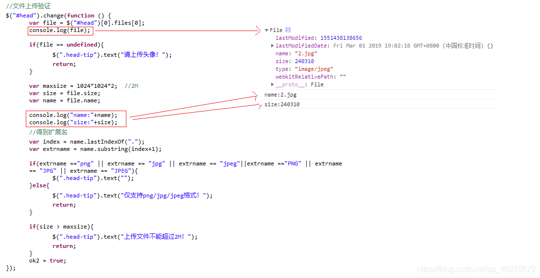Click the if(size > maxsize){ line
Screen dimensions: 540x278
pos(61,227)
